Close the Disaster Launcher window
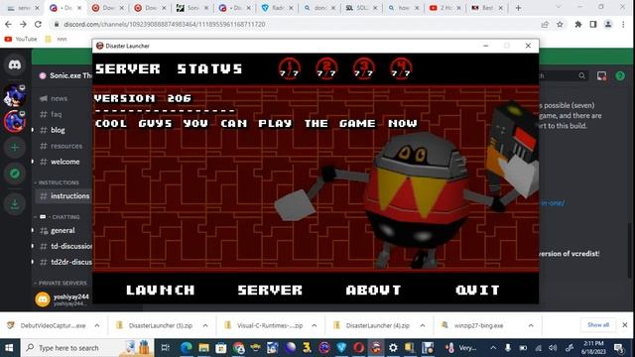The height and width of the screenshot is (357, 635). pyautogui.click(x=528, y=46)
